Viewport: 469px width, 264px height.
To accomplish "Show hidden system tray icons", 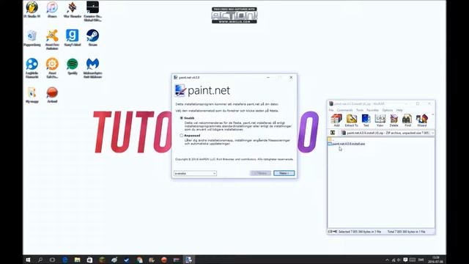I will 387,260.
